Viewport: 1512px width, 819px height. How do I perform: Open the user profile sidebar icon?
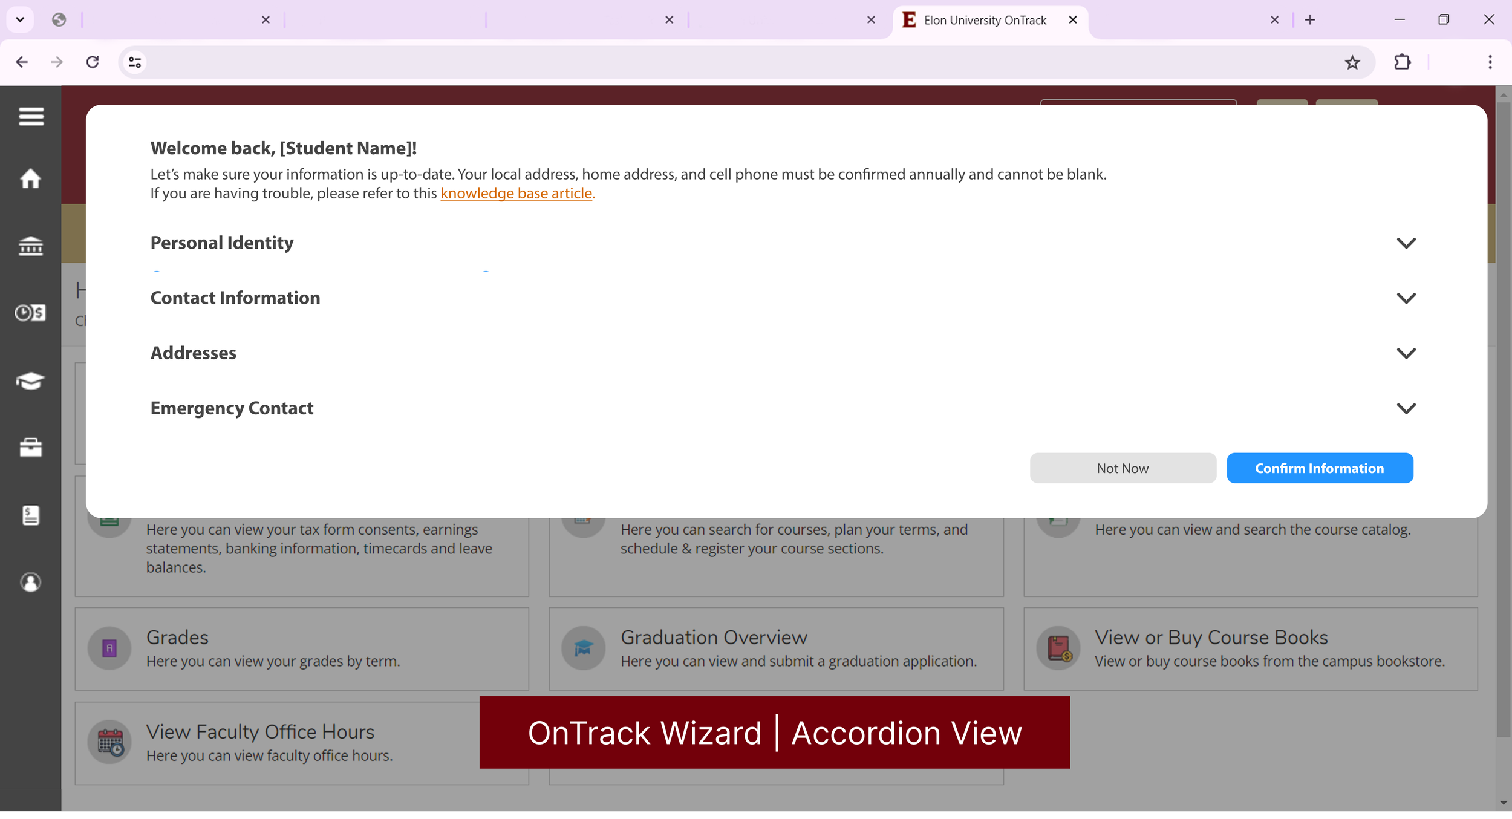click(31, 582)
